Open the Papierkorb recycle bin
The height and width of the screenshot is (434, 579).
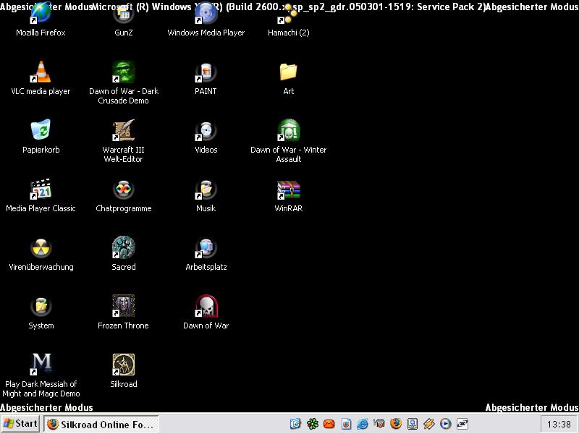click(x=41, y=131)
